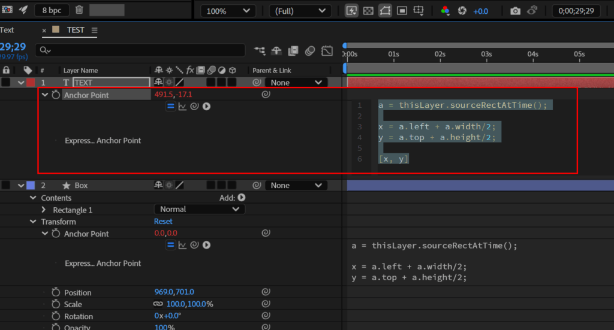Click the Box layer blue label color swatch
This screenshot has height=330, width=614.
coord(31,186)
